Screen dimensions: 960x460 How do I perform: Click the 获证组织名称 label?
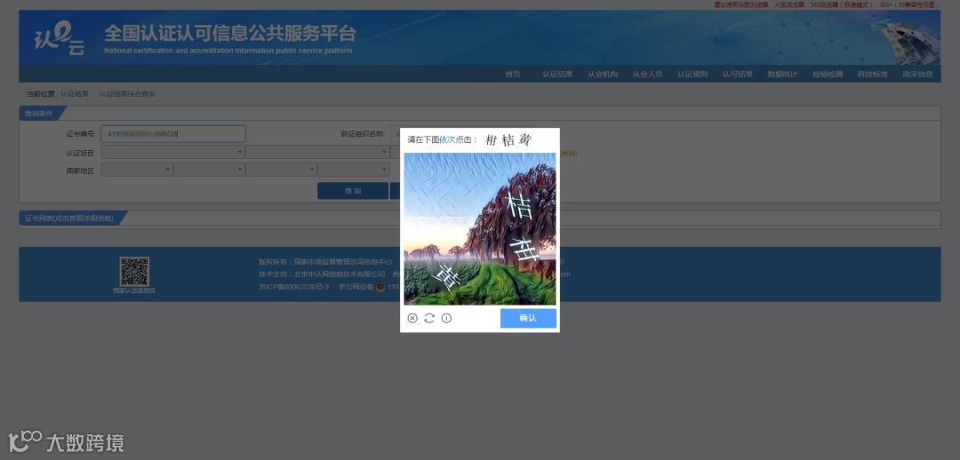[x=363, y=134]
